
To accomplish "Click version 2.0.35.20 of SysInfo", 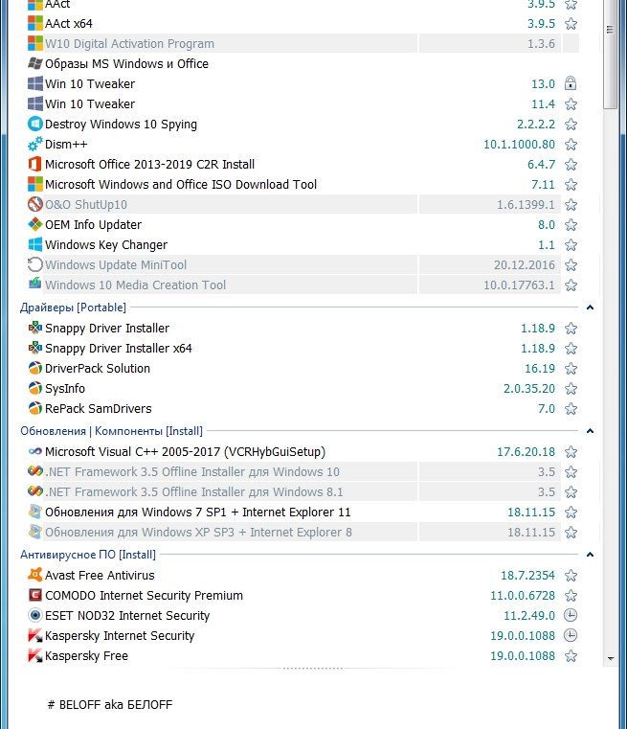I will pyautogui.click(x=529, y=388).
